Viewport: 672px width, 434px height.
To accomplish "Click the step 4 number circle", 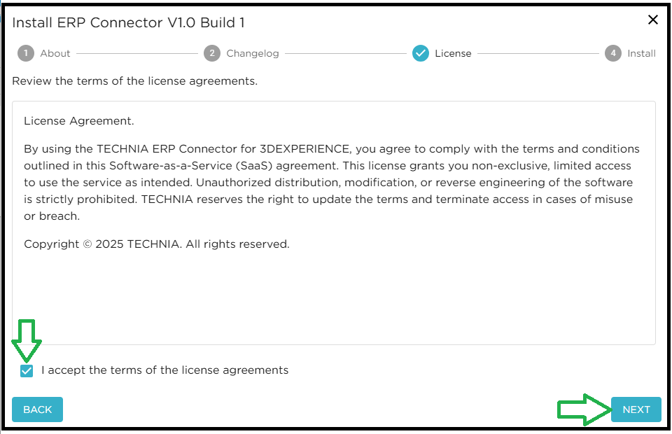I will [x=613, y=53].
